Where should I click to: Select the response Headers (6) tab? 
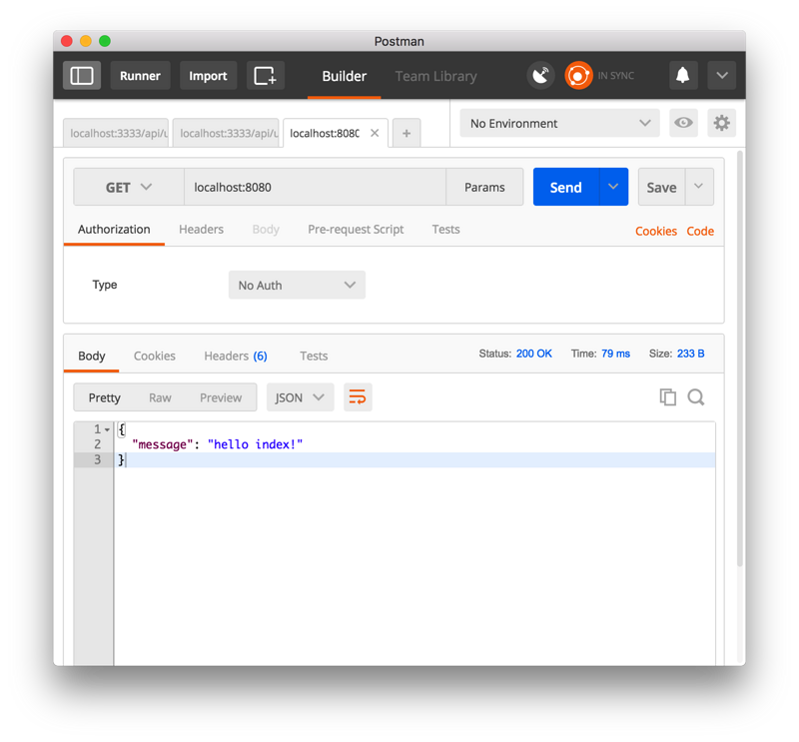pos(236,356)
